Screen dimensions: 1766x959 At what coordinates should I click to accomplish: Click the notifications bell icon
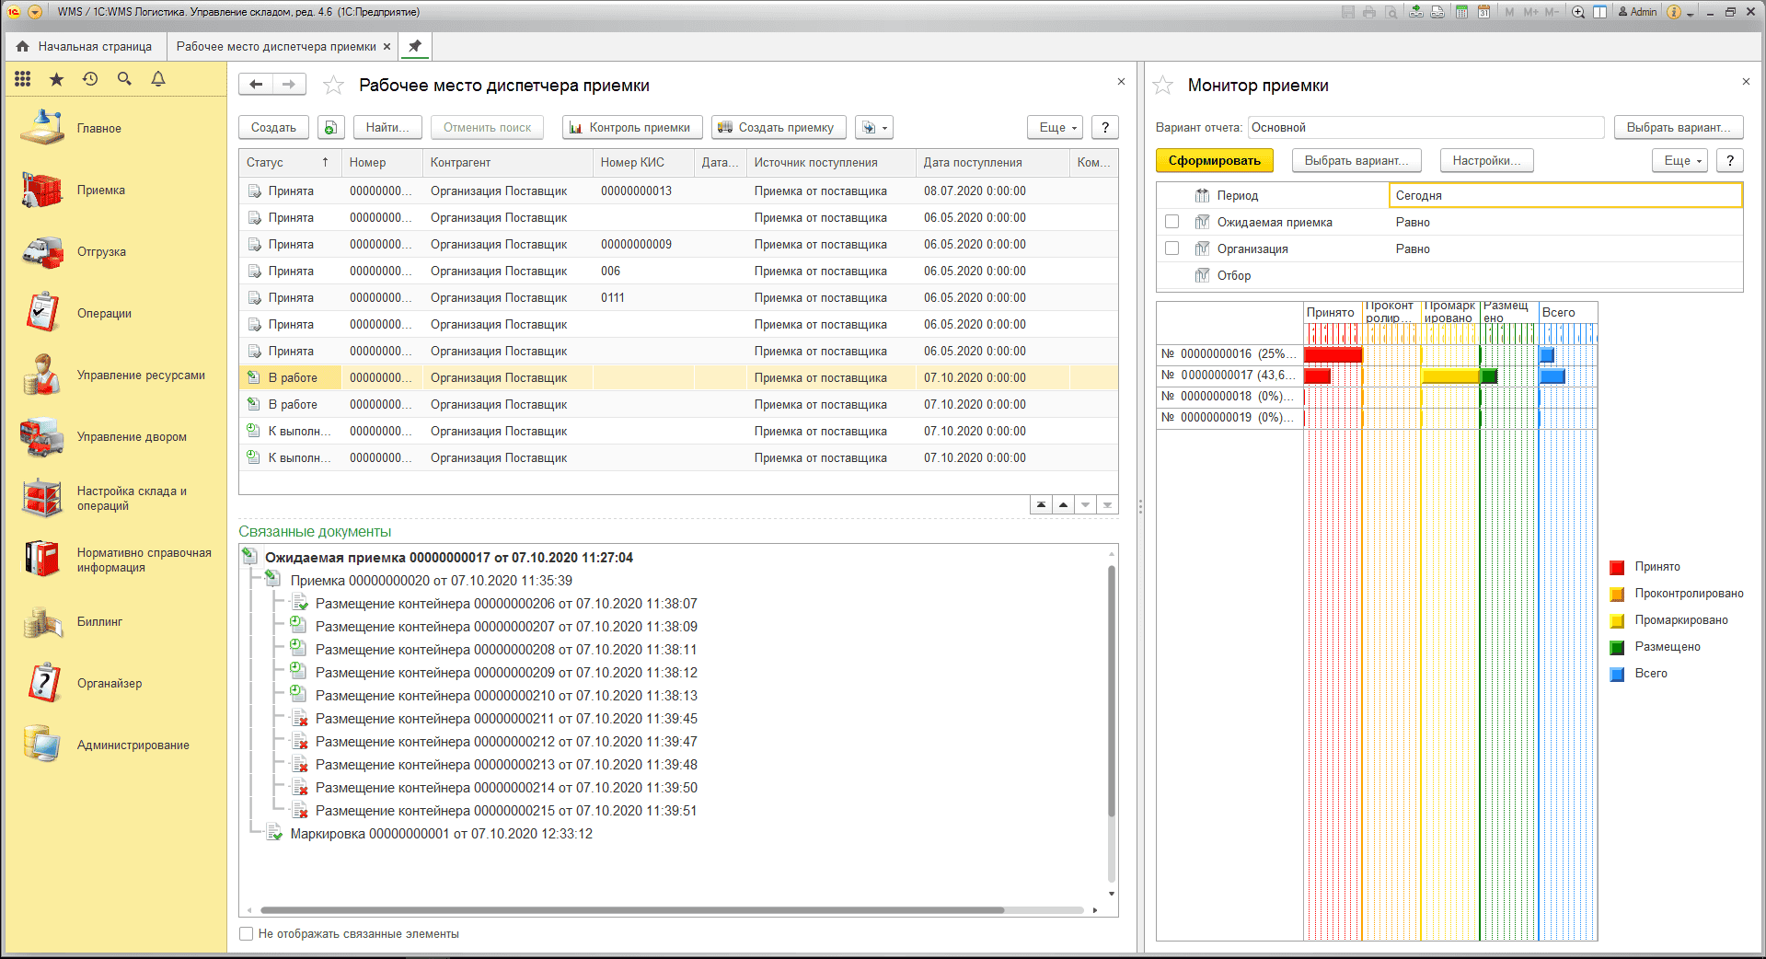pyautogui.click(x=158, y=79)
